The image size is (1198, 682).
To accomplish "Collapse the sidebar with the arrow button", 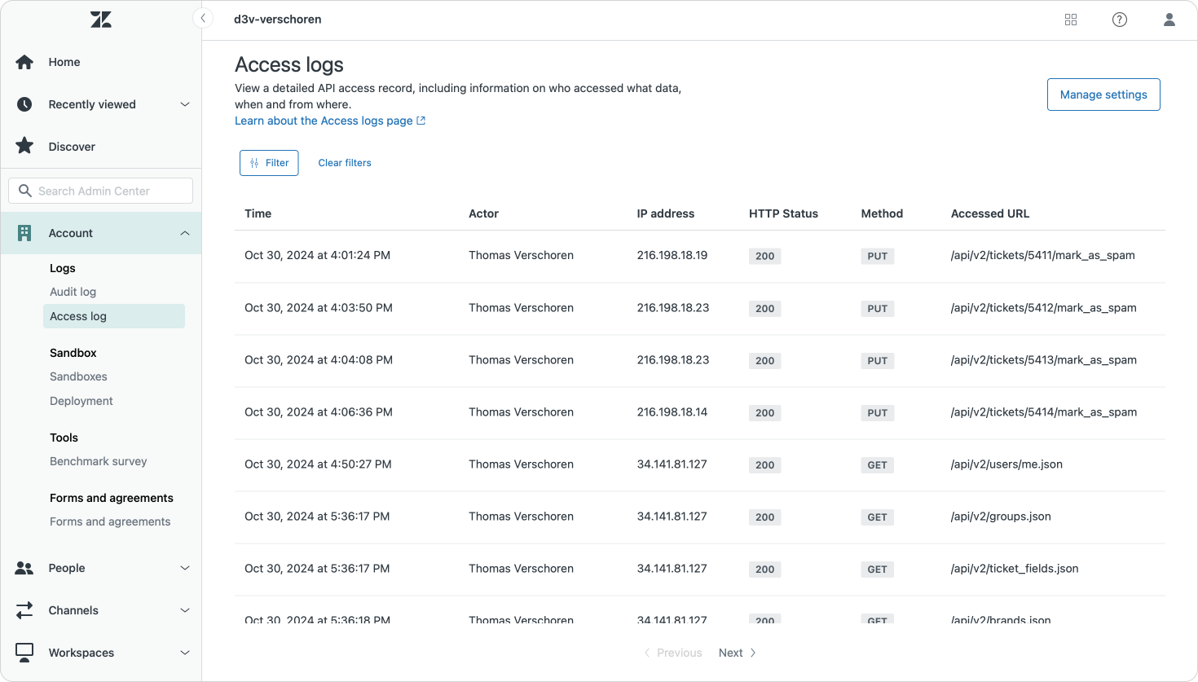I will [203, 18].
